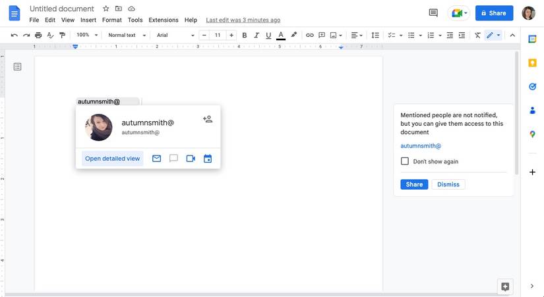Viewport: 544px width, 297px height.
Task: Open the Edit menu
Action: (x=50, y=20)
